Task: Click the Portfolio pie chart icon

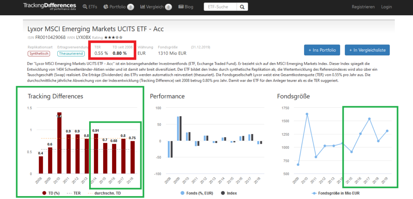Action: click(105, 7)
